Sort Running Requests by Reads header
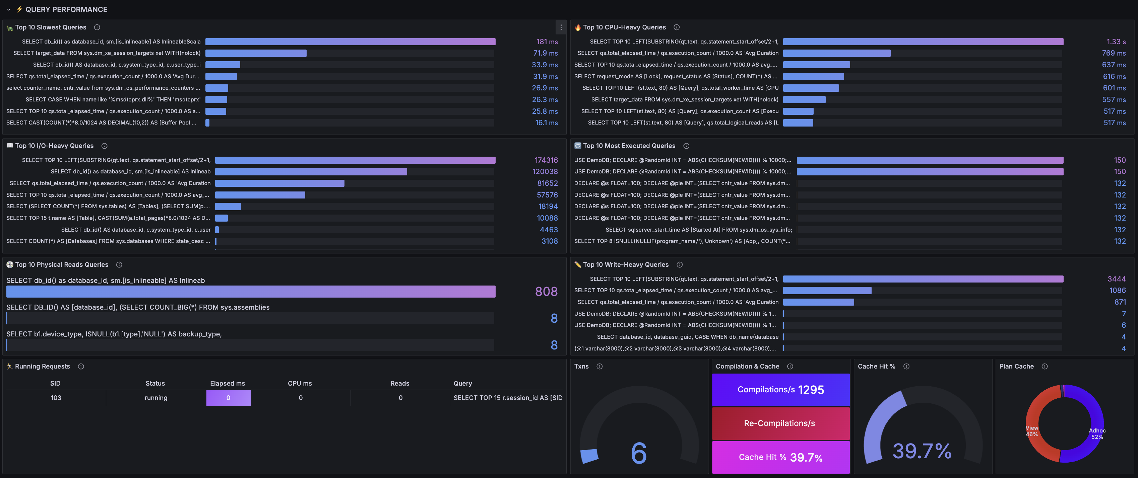 click(x=400, y=384)
